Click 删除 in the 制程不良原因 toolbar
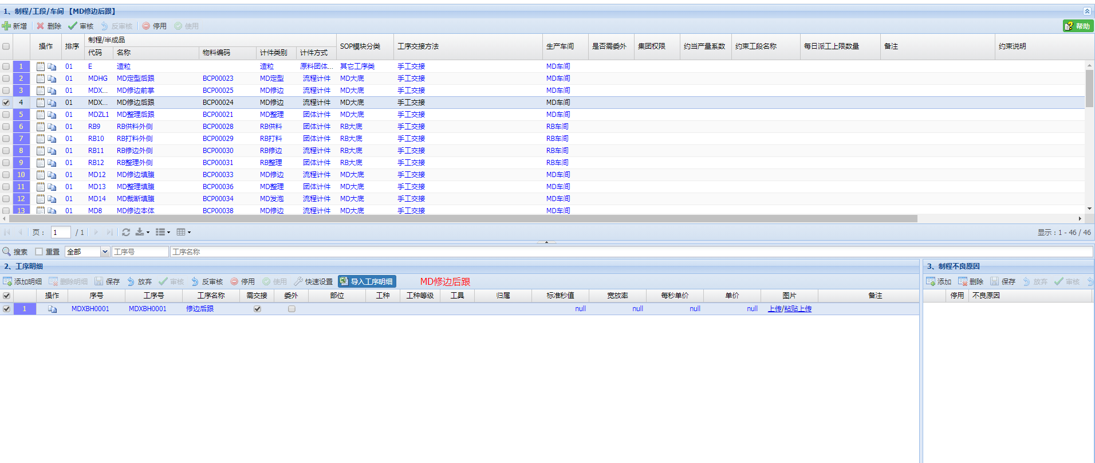The image size is (1095, 463). click(x=971, y=281)
